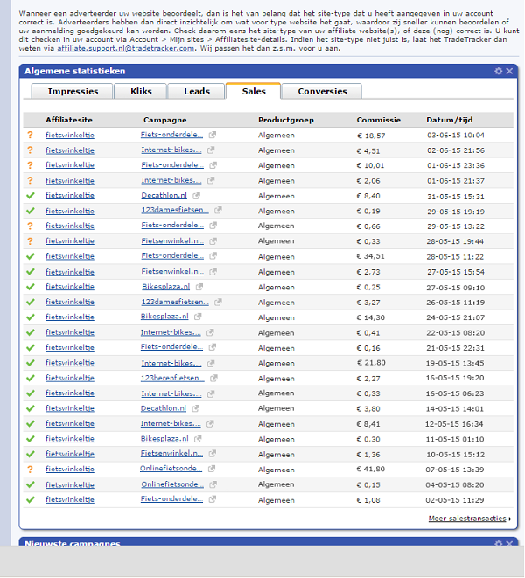The image size is (525, 578).
Task: Open Onlinefietsonde... campaign link dated 07-05-15
Action: 171,469
